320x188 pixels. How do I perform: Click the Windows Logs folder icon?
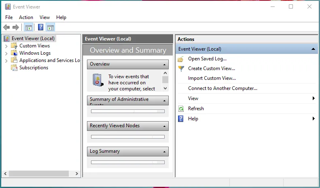pos(14,53)
